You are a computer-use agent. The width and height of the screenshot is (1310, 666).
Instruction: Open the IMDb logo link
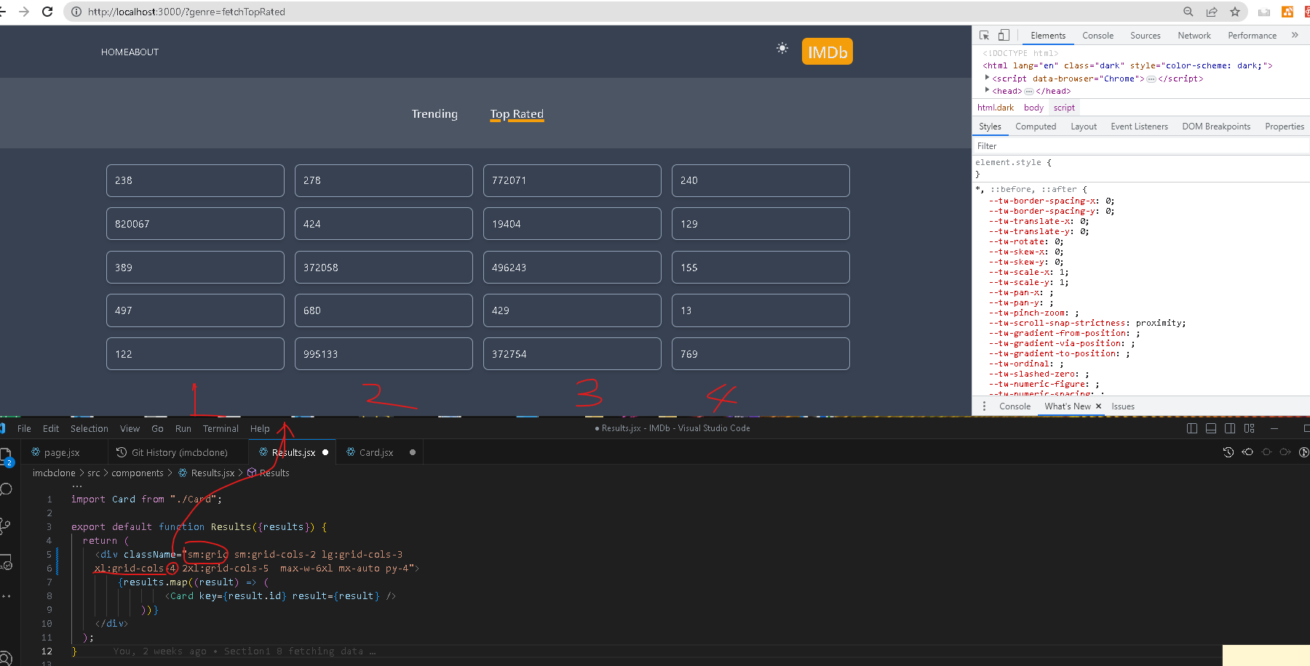click(827, 52)
